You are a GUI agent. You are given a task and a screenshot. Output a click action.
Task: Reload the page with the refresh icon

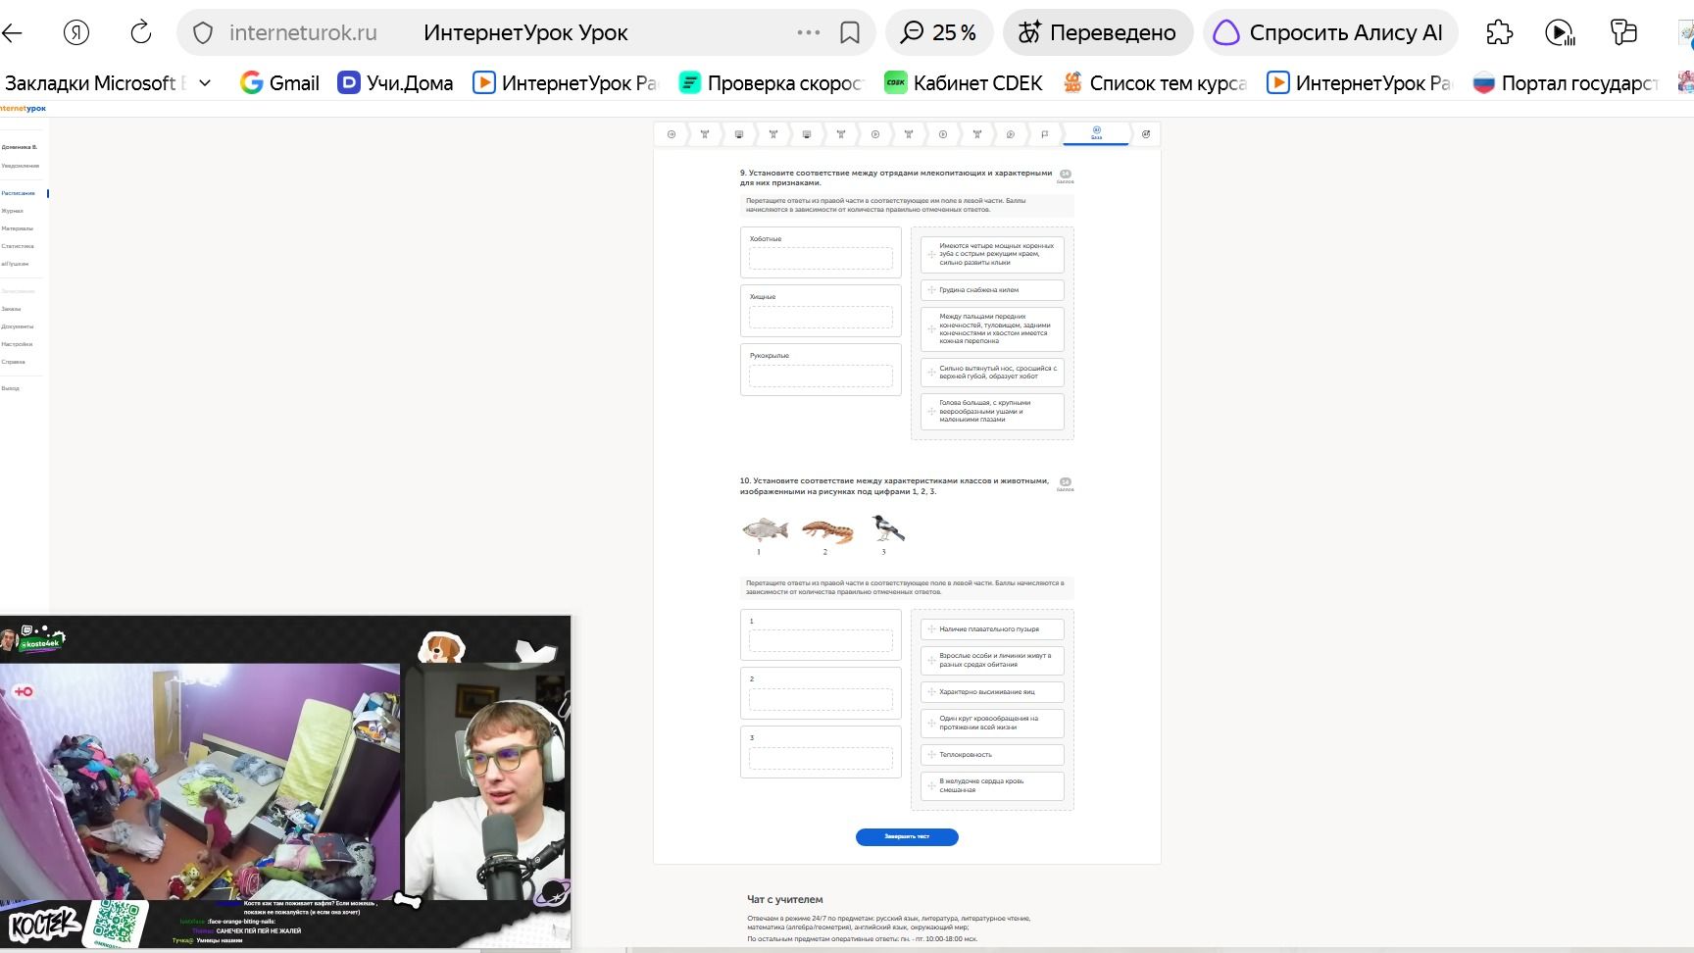click(x=141, y=32)
